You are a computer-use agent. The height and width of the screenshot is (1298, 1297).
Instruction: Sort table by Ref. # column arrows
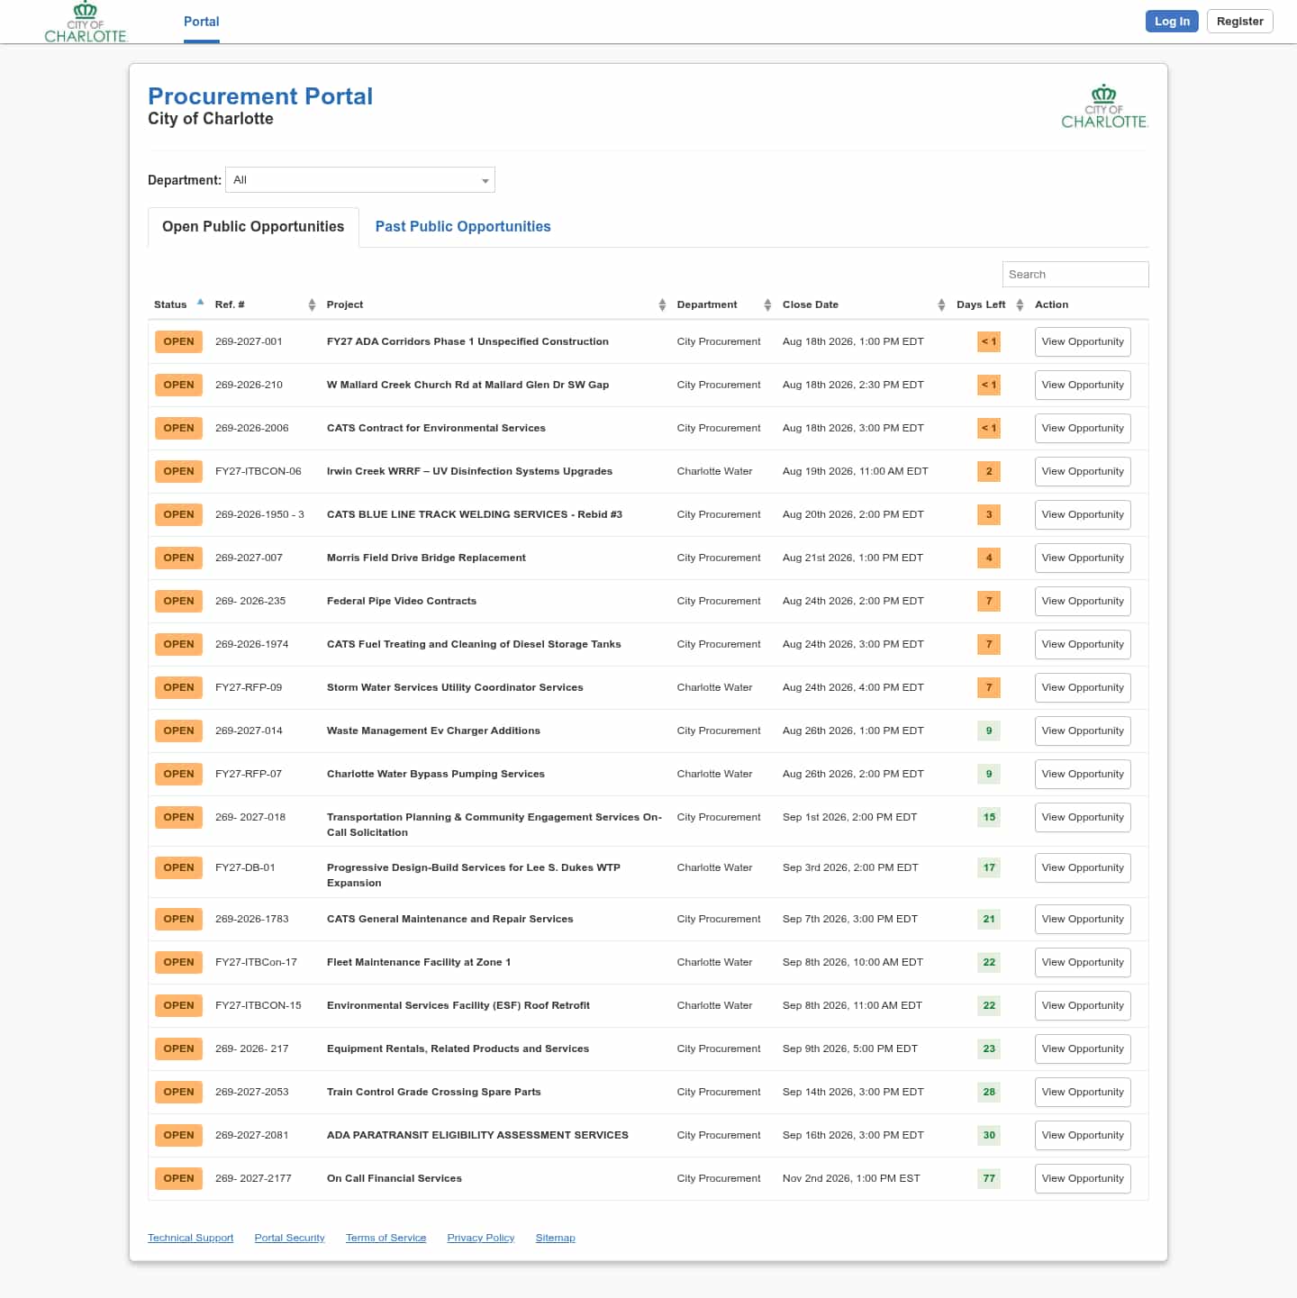point(312,304)
